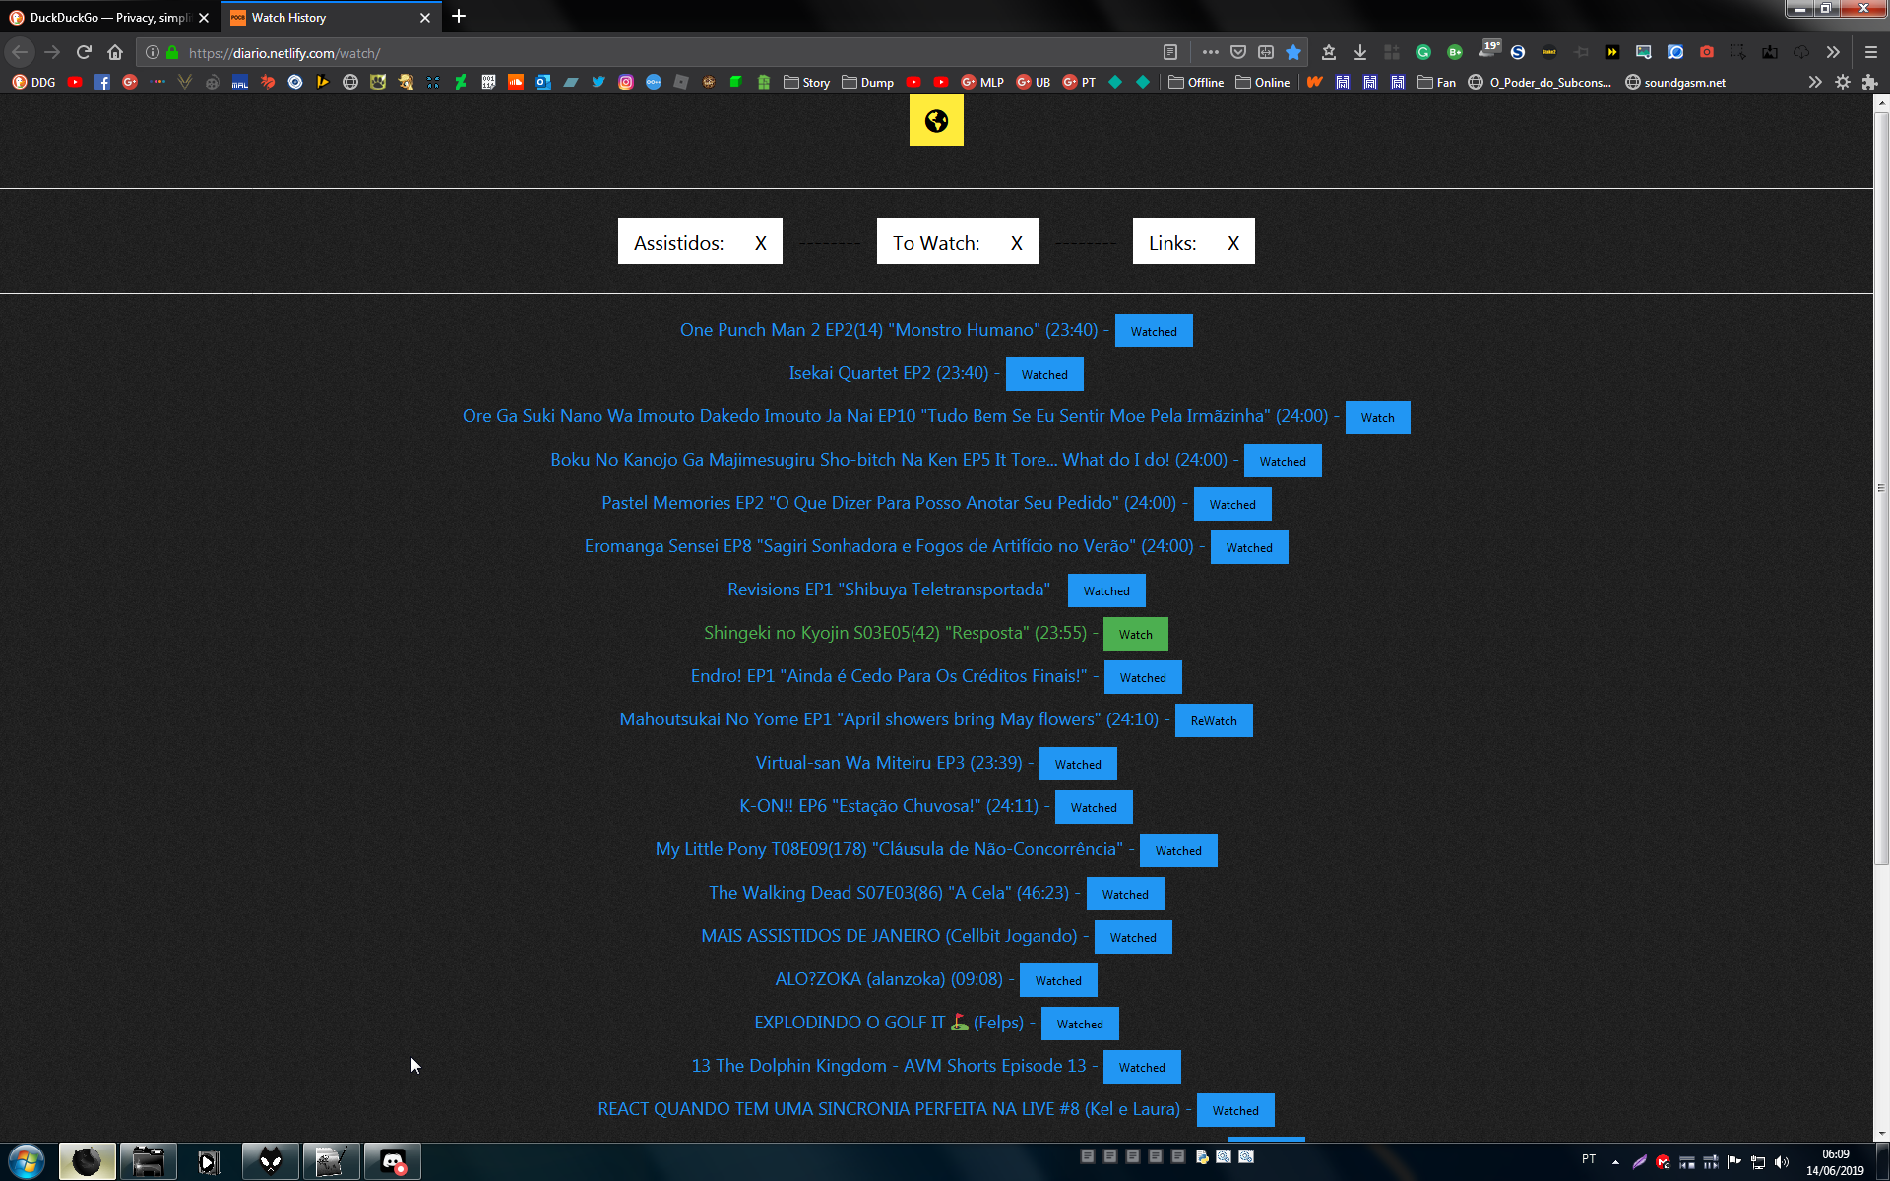Image resolution: width=1890 pixels, height=1181 pixels.
Task: Show more bookmarks with the chevron
Action: 1815,82
